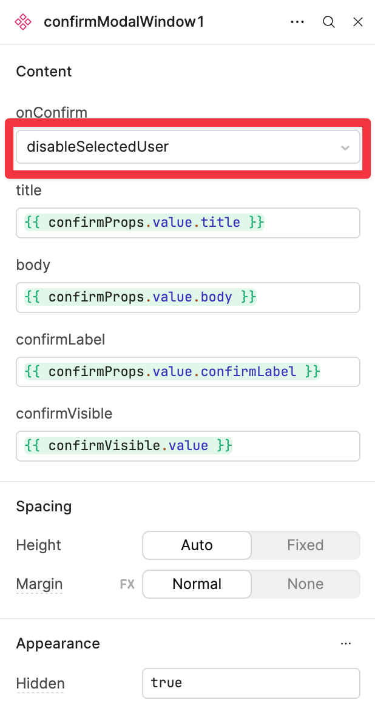Viewport: 375px width, 717px height.
Task: Close the confirmModalWindow1 inspector panel
Action: coord(358,22)
